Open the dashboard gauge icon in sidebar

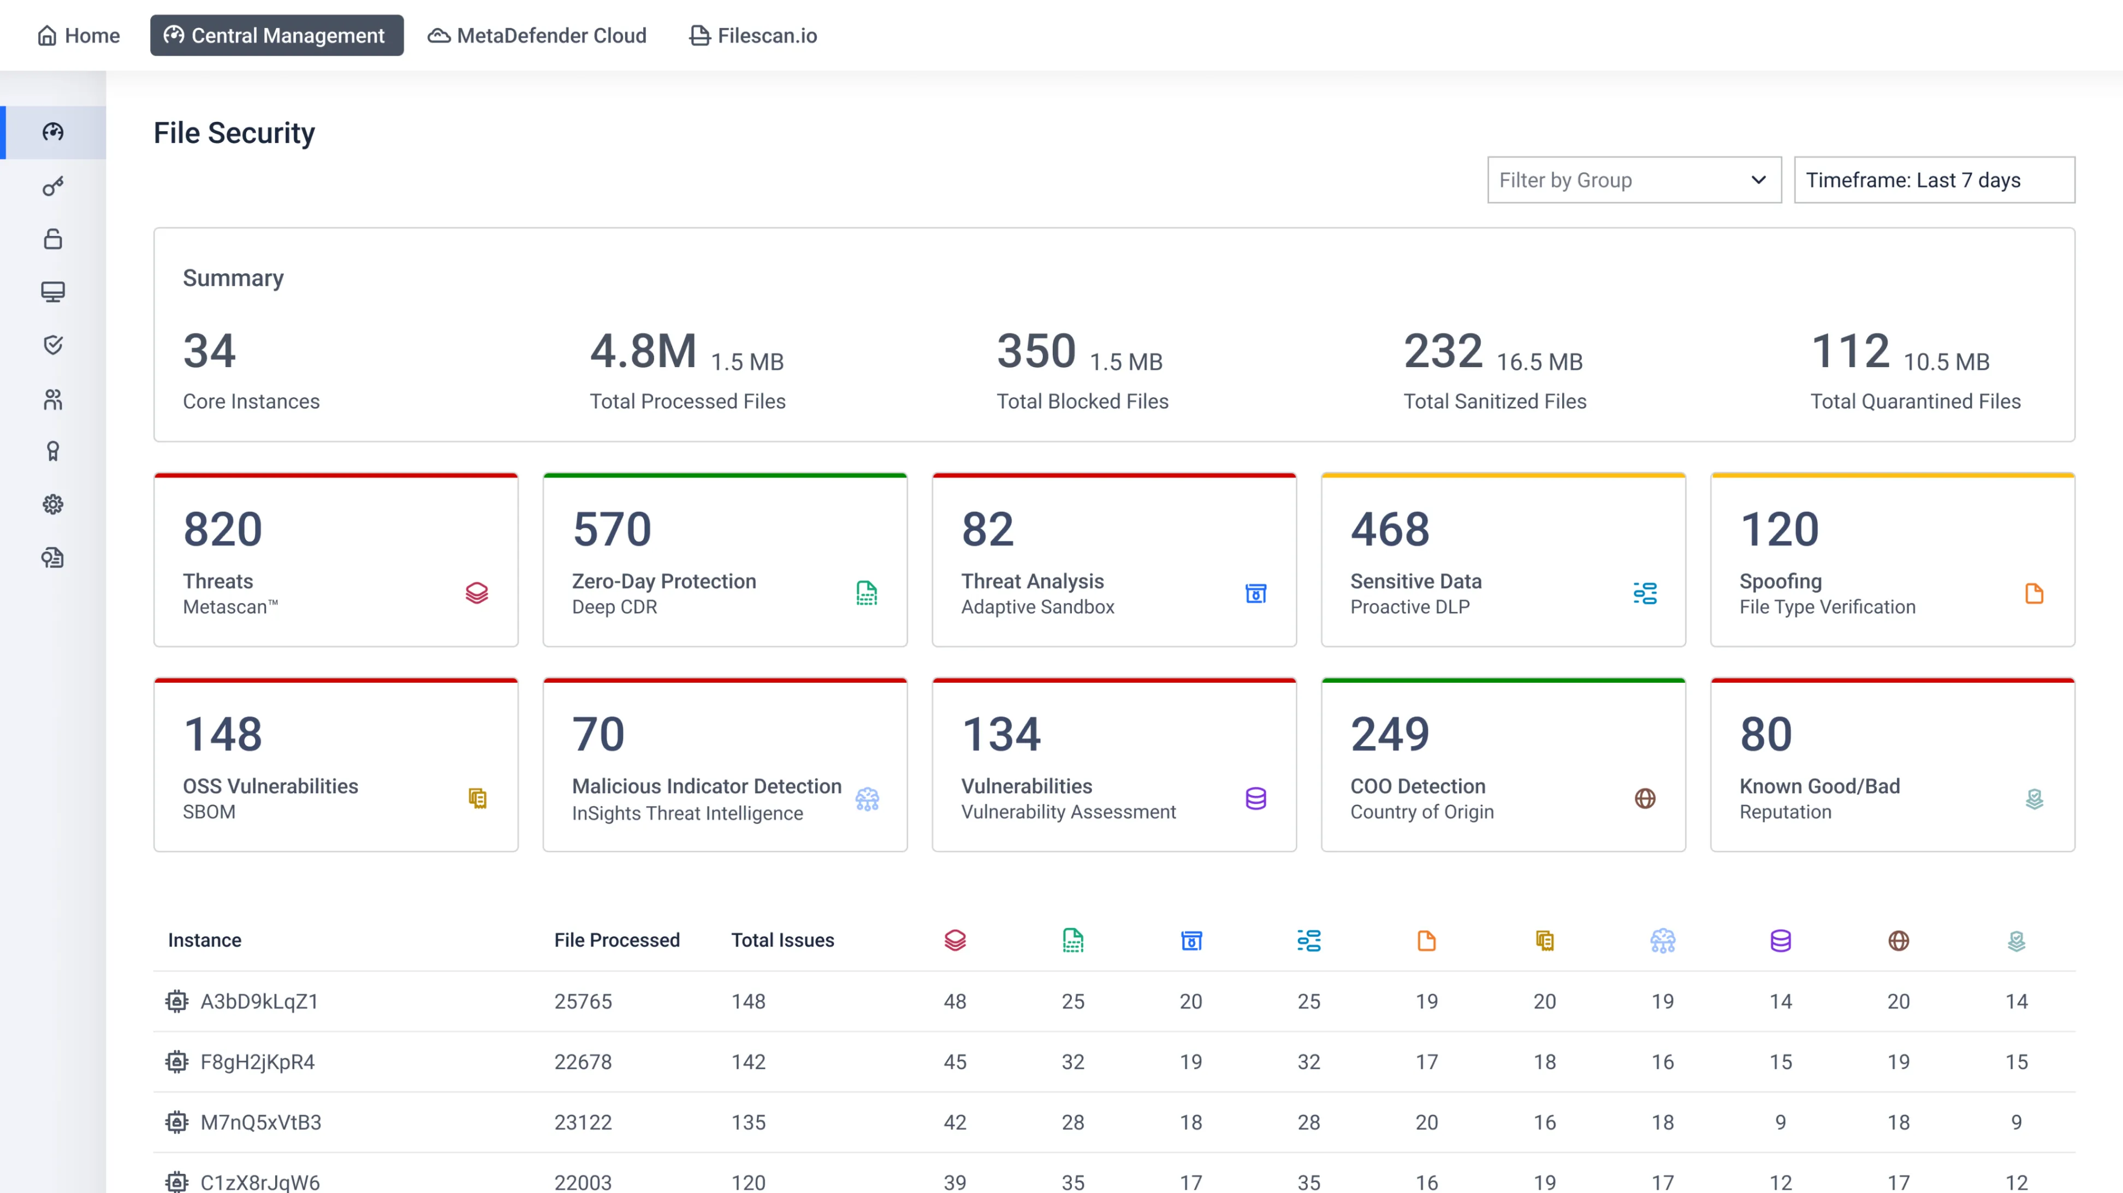[x=53, y=132]
